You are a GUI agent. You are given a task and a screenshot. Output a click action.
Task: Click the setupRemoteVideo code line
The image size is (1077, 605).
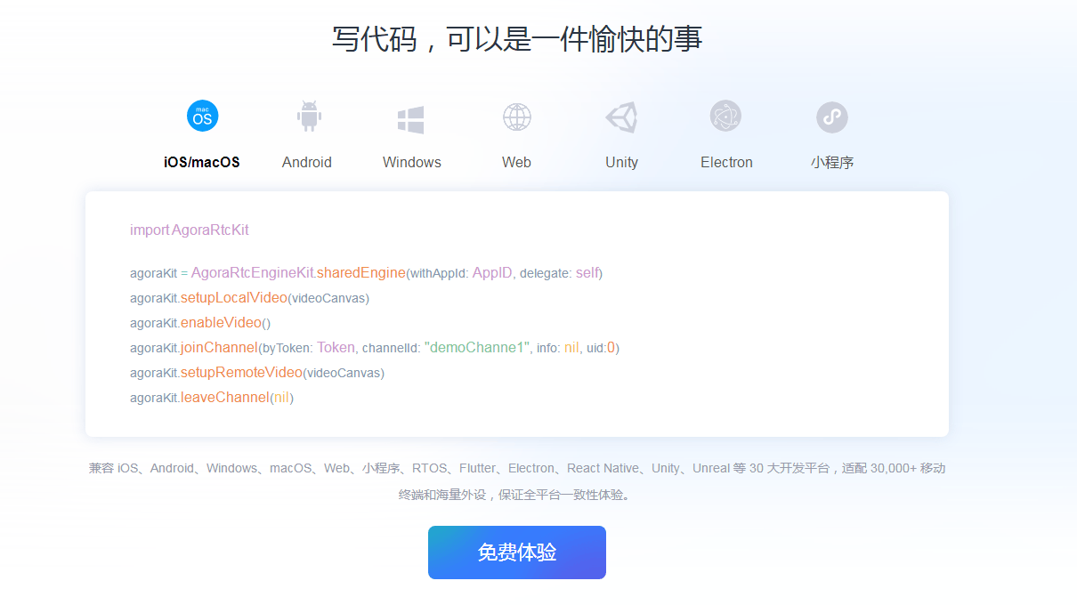point(257,372)
